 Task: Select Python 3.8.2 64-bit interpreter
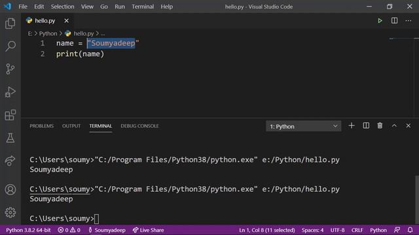28,230
